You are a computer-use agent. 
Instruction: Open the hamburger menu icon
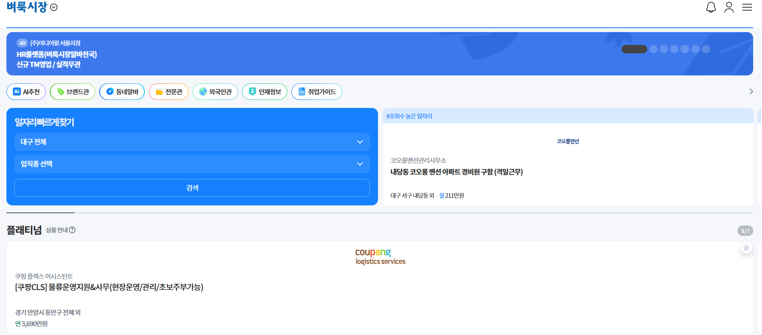click(x=747, y=7)
